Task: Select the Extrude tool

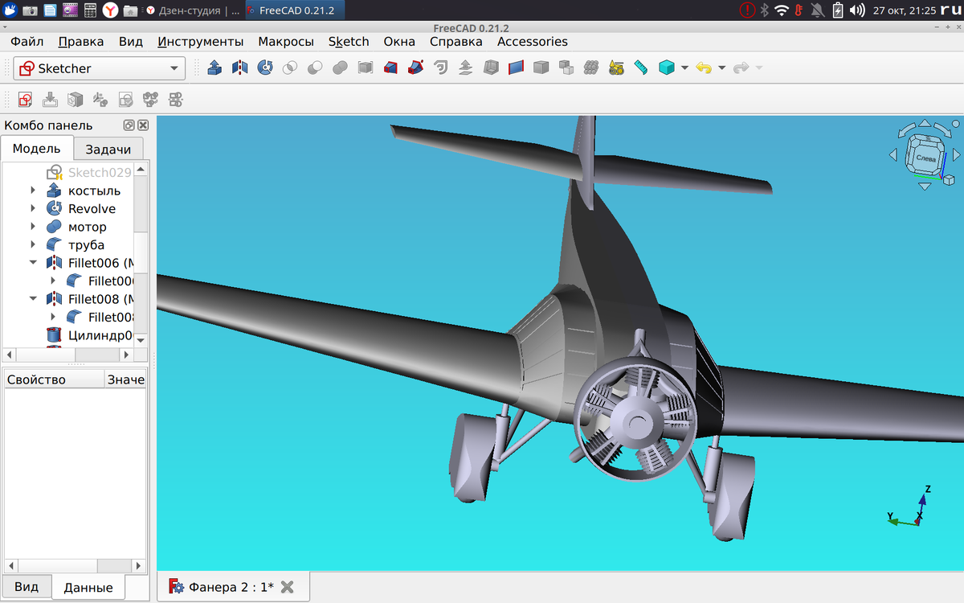Action: pos(214,68)
